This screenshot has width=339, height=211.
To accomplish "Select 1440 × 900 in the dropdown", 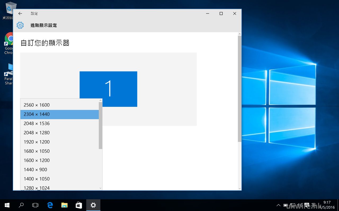I will (x=35, y=170).
